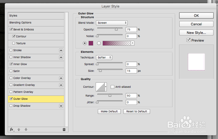Click the move effect down arrow
218x139 pixels.
pos(26,130)
